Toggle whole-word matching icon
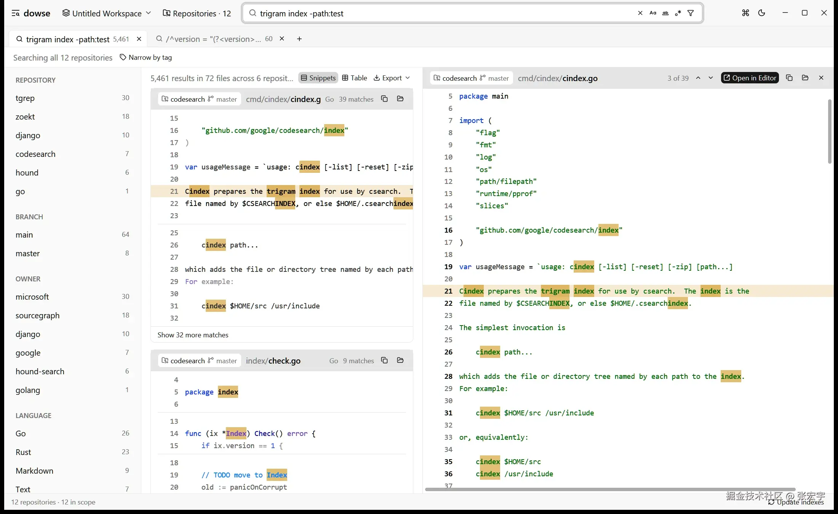 (x=665, y=13)
